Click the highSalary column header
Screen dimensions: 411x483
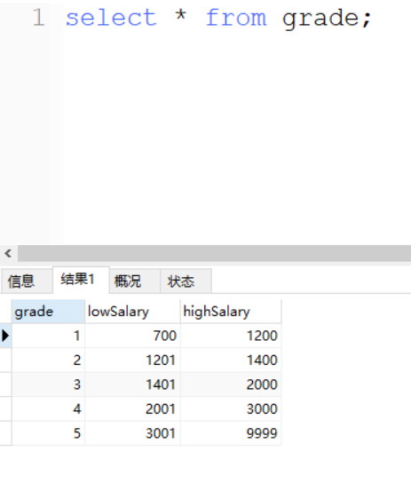(x=231, y=312)
